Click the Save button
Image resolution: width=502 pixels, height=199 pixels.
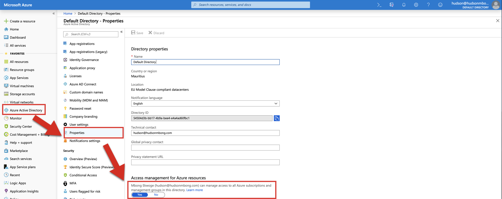pyautogui.click(x=137, y=33)
